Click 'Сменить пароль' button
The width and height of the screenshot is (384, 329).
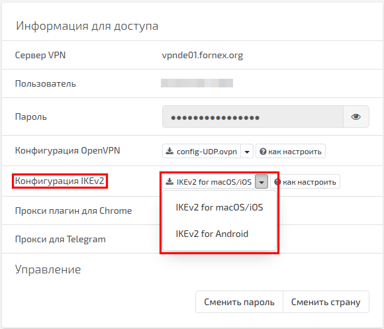[239, 302]
